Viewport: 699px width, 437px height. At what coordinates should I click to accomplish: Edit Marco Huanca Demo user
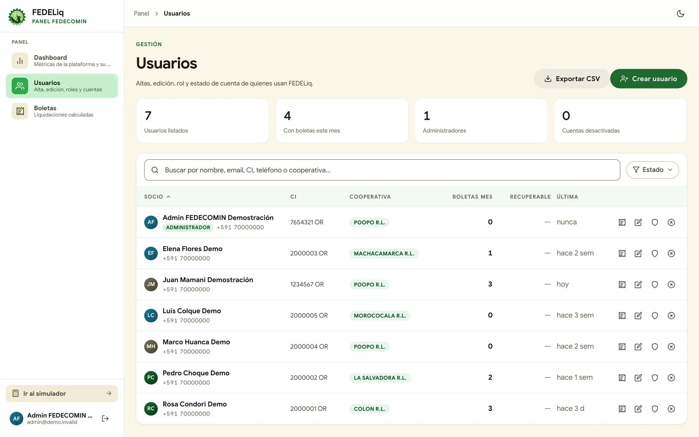click(x=638, y=347)
